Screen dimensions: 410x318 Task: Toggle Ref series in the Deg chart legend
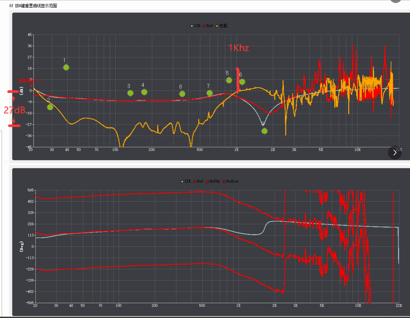(198, 181)
